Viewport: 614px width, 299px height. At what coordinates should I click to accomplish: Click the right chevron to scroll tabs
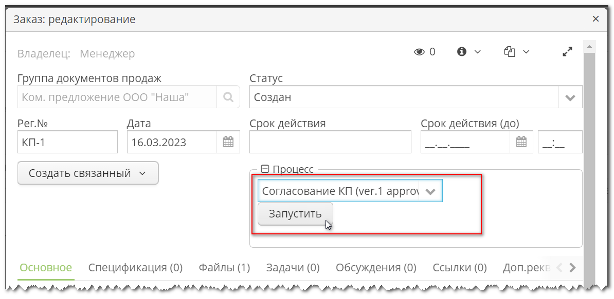[x=572, y=267]
